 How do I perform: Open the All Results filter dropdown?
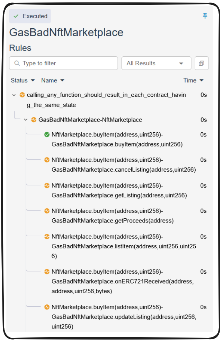click(x=156, y=63)
